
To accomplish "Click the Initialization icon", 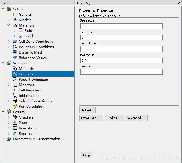I will tap(15, 96).
